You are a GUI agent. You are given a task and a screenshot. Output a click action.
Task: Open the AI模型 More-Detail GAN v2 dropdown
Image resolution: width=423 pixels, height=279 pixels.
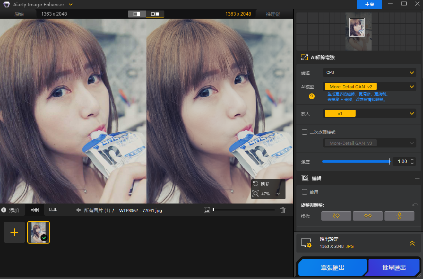[369, 87]
